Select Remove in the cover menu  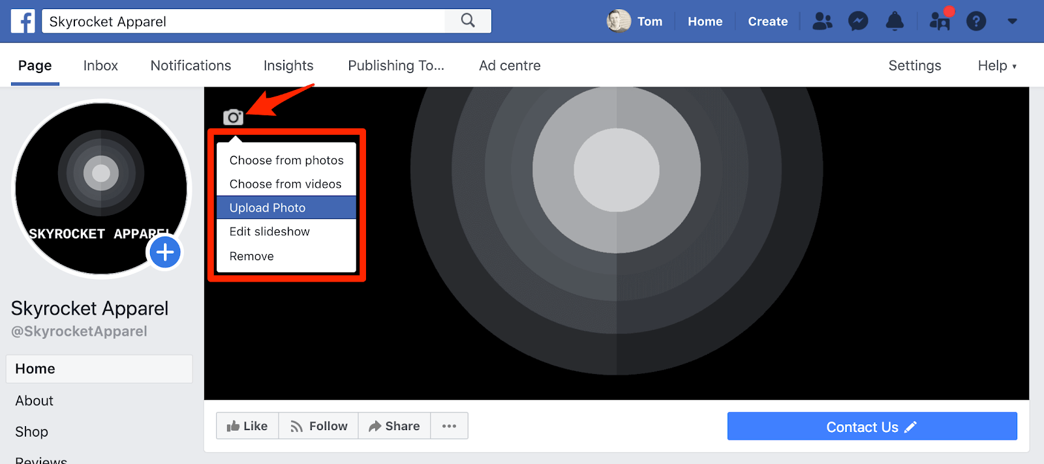[x=286, y=256]
